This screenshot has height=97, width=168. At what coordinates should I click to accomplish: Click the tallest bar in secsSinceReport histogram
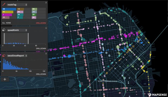click(x=4, y=64)
